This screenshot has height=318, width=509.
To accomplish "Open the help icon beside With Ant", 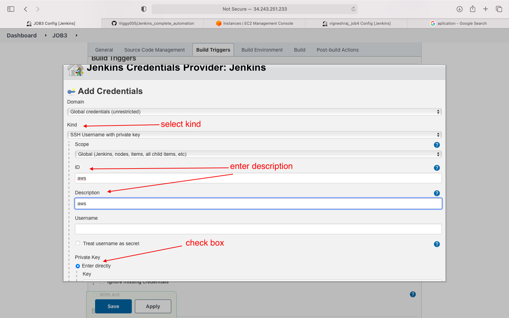I will pyautogui.click(x=413, y=294).
